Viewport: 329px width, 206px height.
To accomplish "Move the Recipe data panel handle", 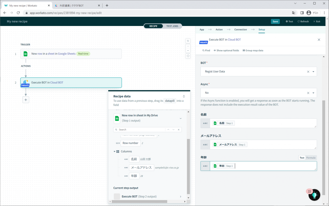I will tap(184, 96).
